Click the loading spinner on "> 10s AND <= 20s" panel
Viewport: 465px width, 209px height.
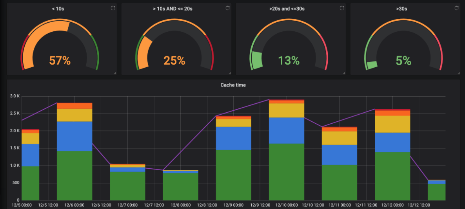click(227, 8)
